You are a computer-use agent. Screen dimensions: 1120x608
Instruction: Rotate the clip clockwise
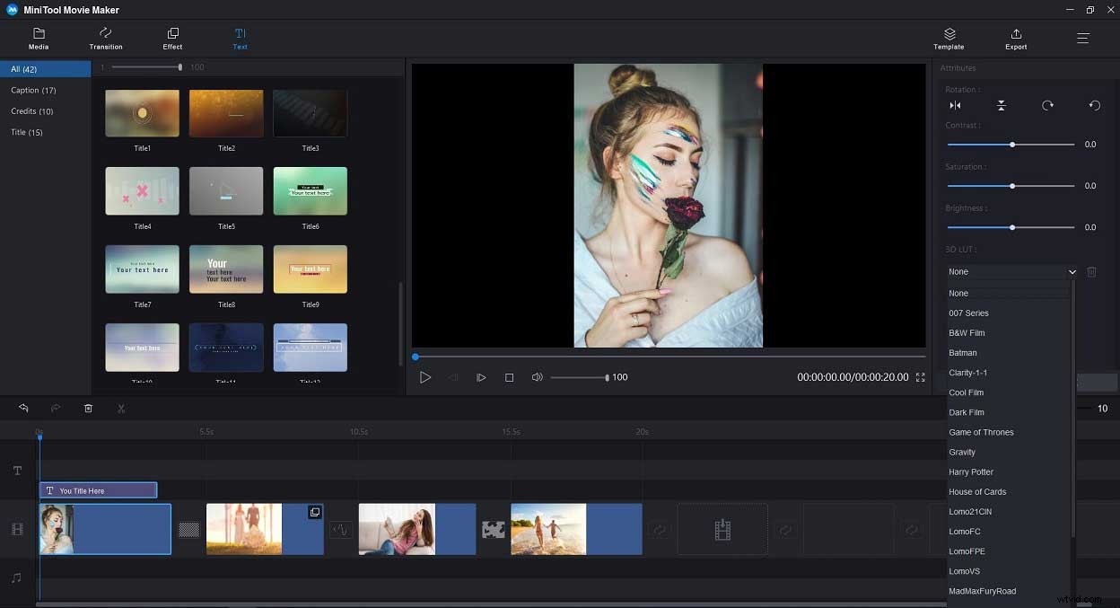point(1048,105)
